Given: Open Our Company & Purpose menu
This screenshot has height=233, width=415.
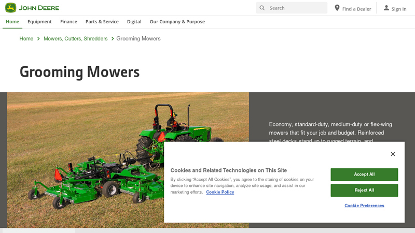Looking at the screenshot, I should click(x=177, y=22).
